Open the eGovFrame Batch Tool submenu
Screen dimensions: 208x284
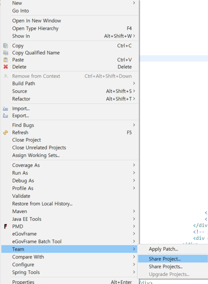pyautogui.click(x=70, y=242)
